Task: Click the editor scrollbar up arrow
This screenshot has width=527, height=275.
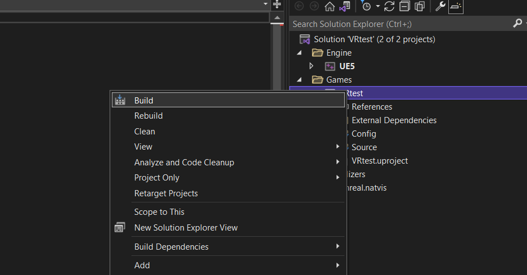Action: point(276,18)
